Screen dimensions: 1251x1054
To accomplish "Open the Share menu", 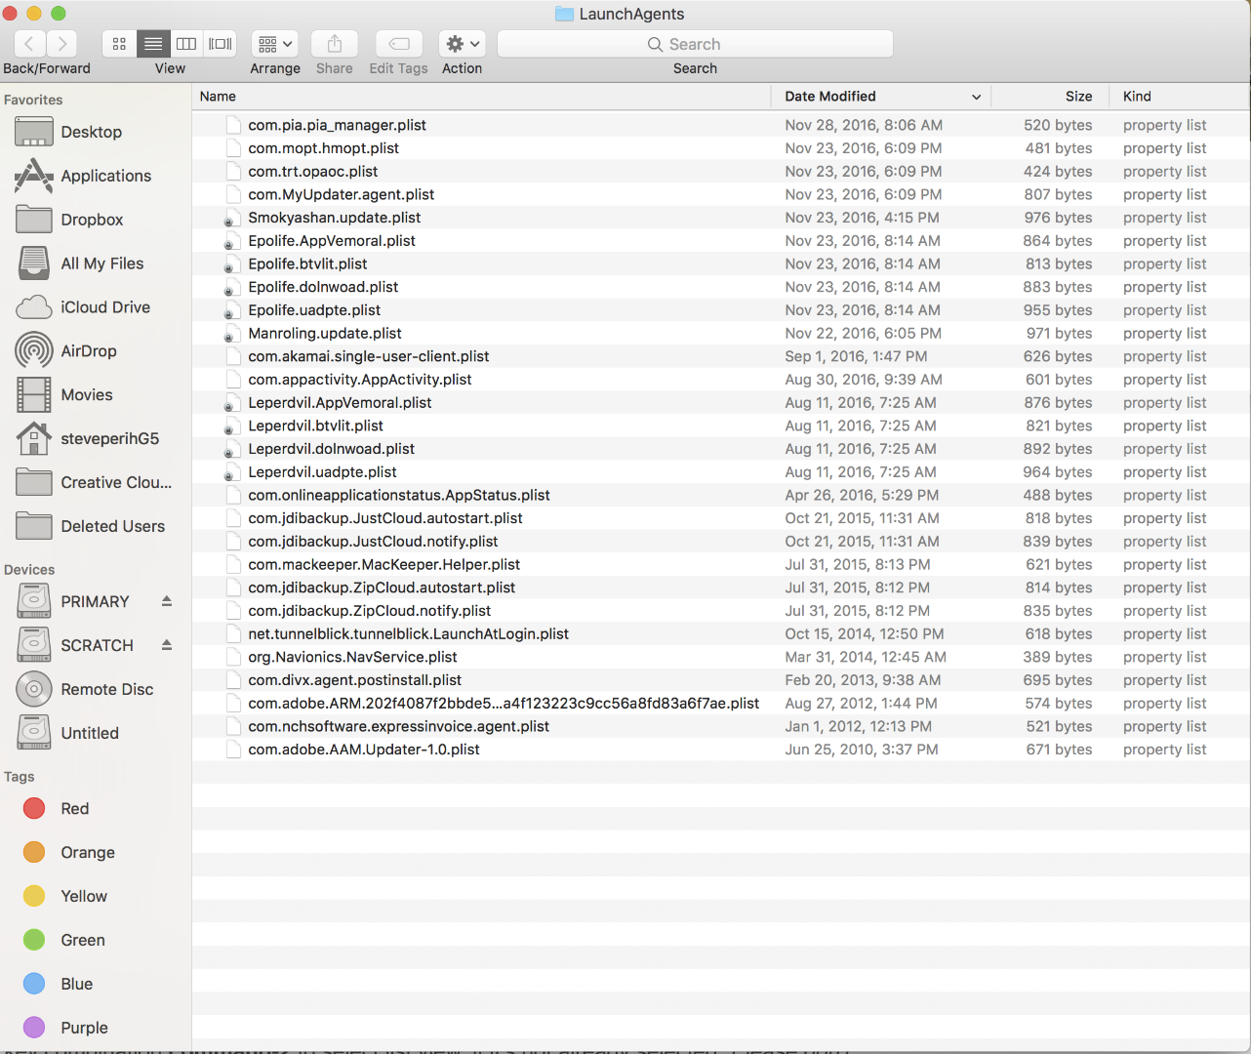I will (x=334, y=43).
